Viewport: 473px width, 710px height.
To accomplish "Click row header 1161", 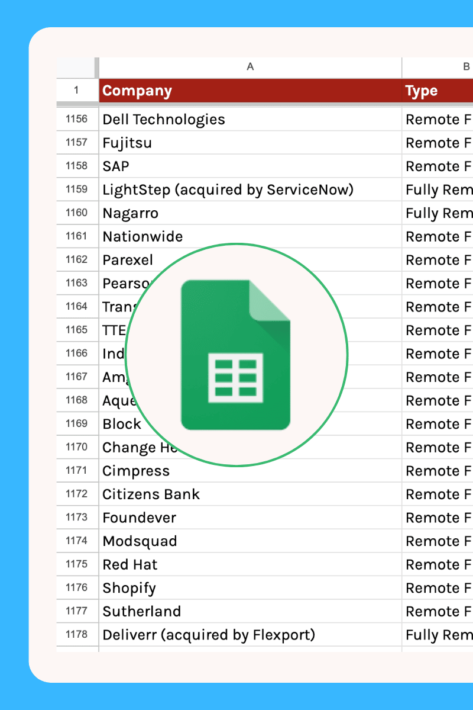I will [x=77, y=236].
